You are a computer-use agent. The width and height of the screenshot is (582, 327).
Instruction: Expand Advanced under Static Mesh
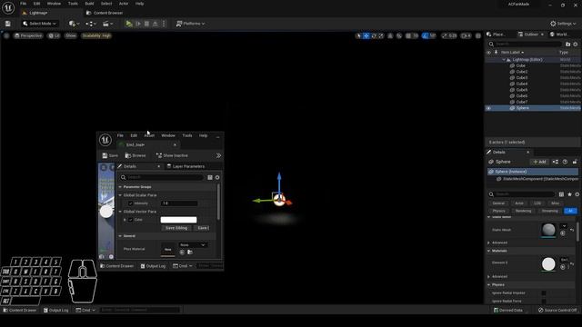pos(489,243)
